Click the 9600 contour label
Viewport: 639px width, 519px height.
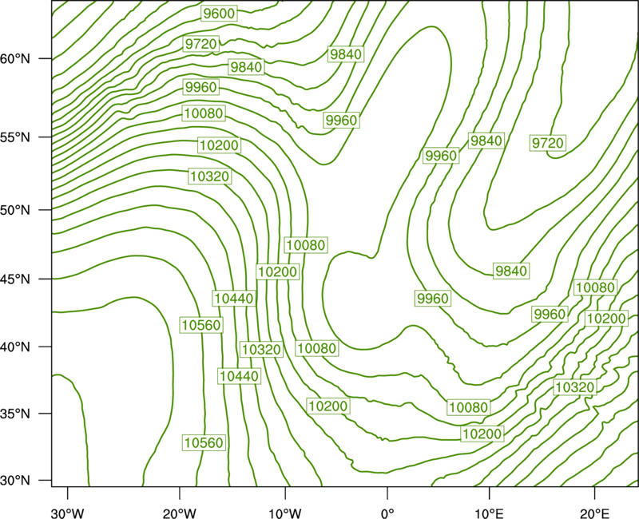click(x=219, y=14)
